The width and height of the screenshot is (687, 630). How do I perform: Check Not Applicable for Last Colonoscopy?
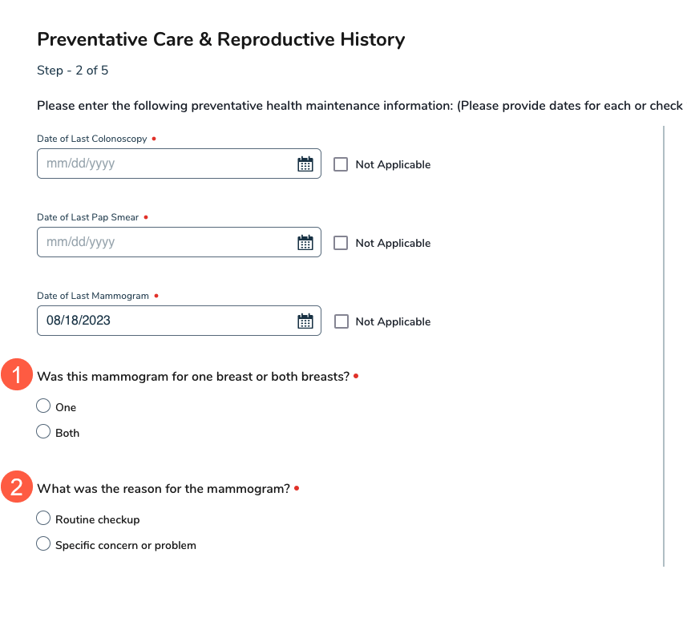click(x=341, y=164)
